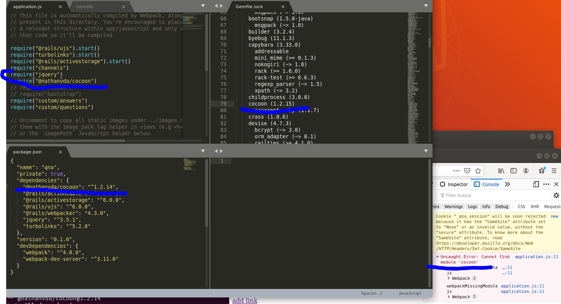Open console settings gear
561x304 pixels.
click(556, 195)
